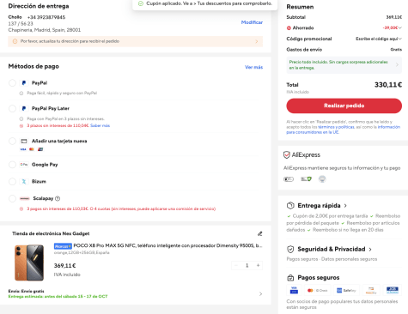Select Añadir una tarjeta nueva option
The height and width of the screenshot is (314, 408).
tap(12, 141)
